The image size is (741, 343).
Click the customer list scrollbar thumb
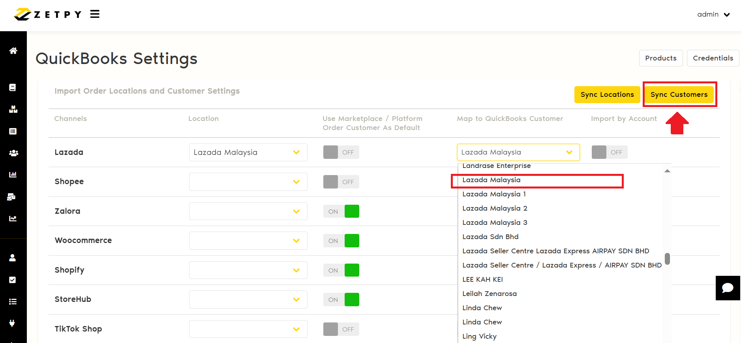click(667, 259)
